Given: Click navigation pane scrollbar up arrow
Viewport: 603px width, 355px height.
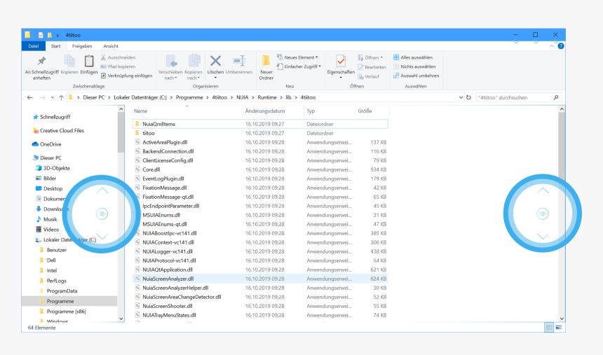Looking at the screenshot, I should pos(121,109).
